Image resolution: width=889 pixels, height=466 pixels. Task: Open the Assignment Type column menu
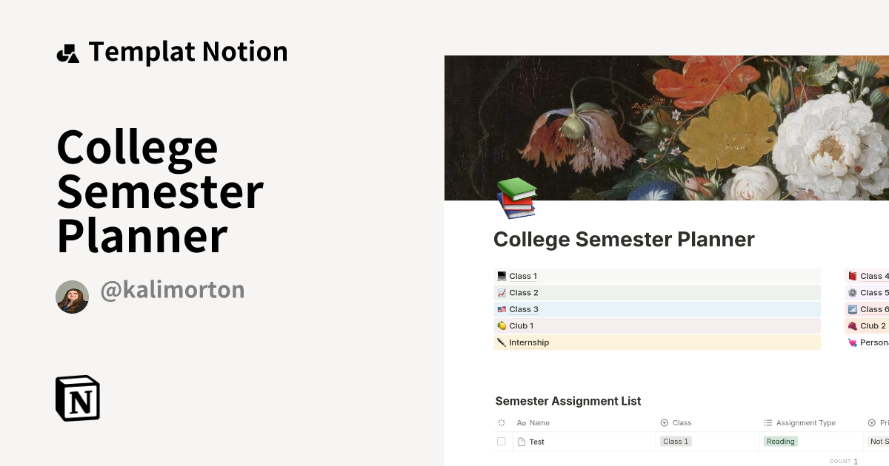point(800,422)
